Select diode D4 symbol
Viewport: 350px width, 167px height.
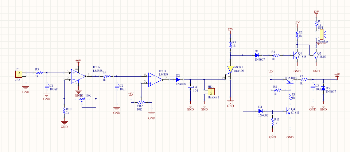tap(261, 110)
